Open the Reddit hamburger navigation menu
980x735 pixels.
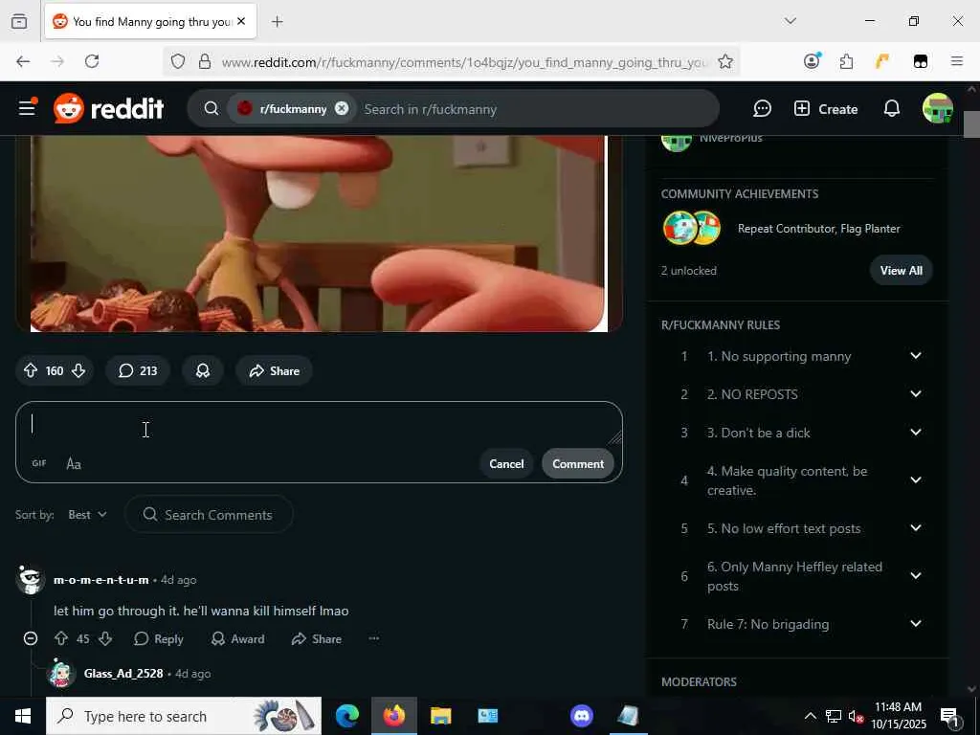[x=27, y=109]
